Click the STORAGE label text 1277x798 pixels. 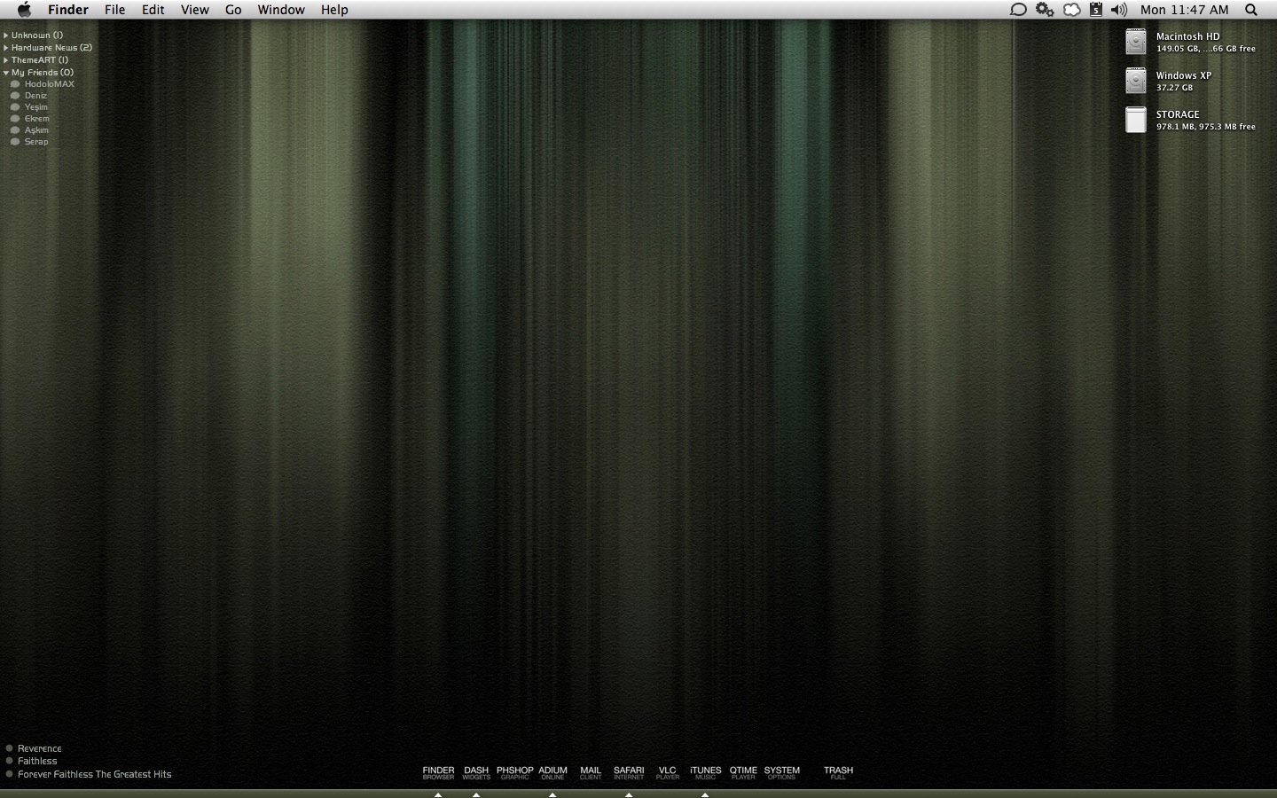tap(1178, 115)
